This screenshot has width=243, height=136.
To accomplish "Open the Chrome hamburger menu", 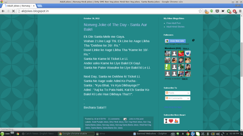I will point(240,11).
